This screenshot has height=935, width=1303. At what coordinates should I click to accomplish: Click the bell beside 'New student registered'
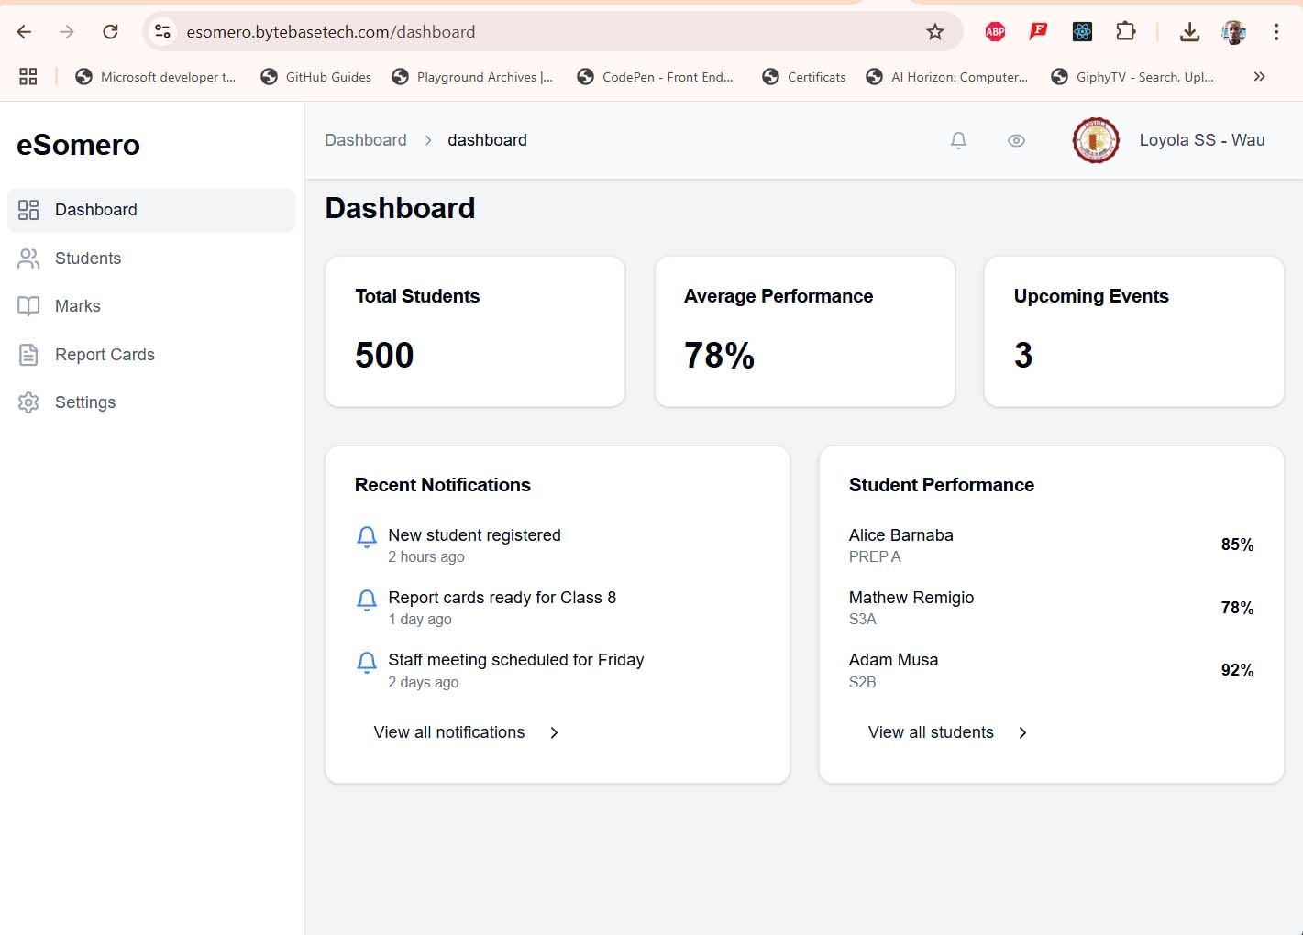tap(367, 537)
